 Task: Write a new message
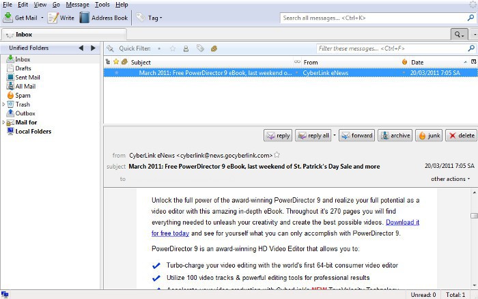61,18
